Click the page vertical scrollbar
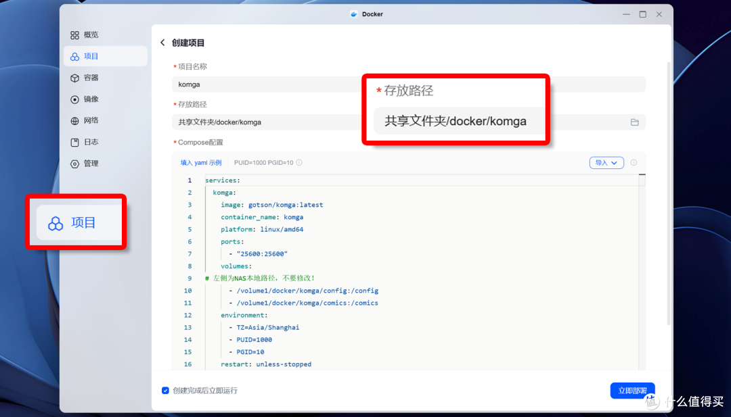The height and width of the screenshot is (417, 731). pyautogui.click(x=669, y=193)
